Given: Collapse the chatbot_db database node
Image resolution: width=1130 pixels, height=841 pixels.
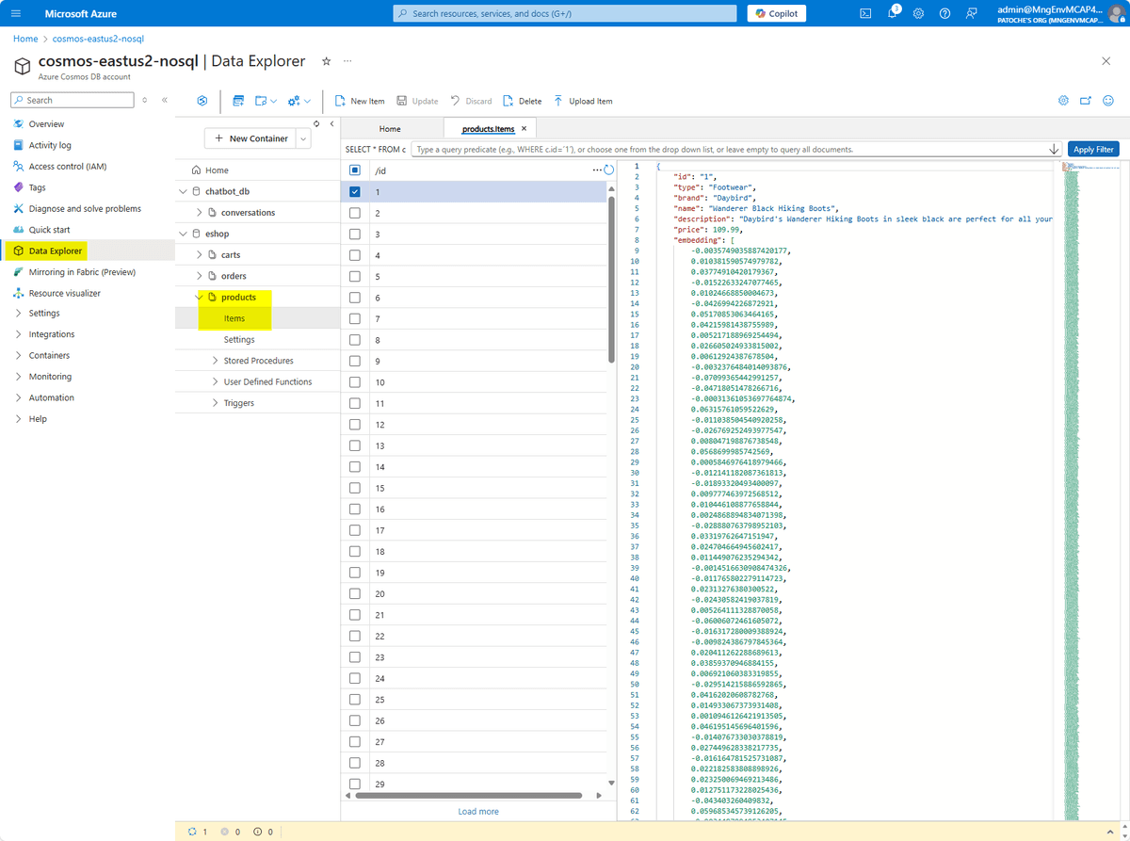Looking at the screenshot, I should tap(184, 191).
